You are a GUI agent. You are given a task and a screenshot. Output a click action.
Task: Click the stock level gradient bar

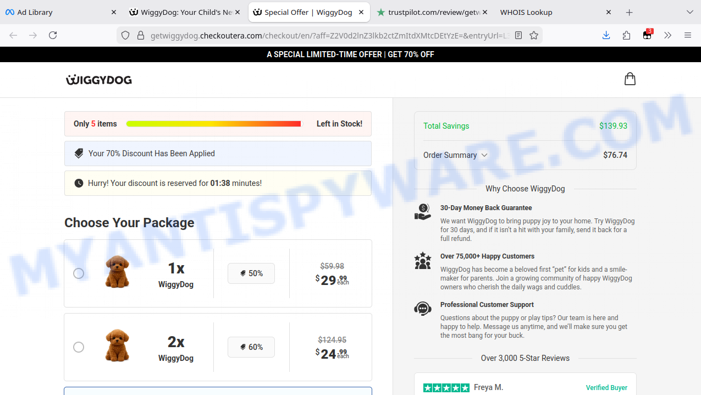(x=214, y=124)
